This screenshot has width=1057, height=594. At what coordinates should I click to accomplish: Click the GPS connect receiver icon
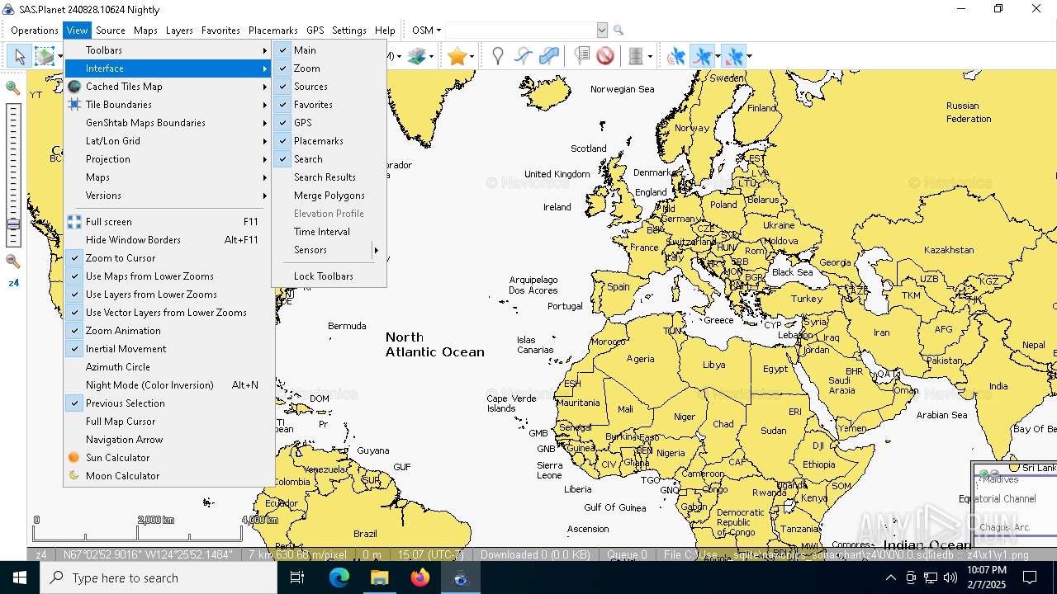[x=676, y=56]
